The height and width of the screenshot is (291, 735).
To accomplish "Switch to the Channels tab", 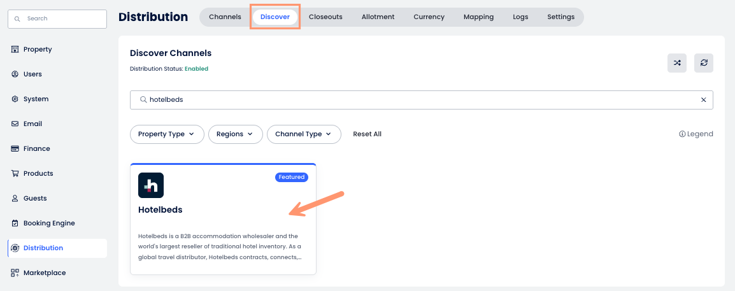I will pos(225,17).
